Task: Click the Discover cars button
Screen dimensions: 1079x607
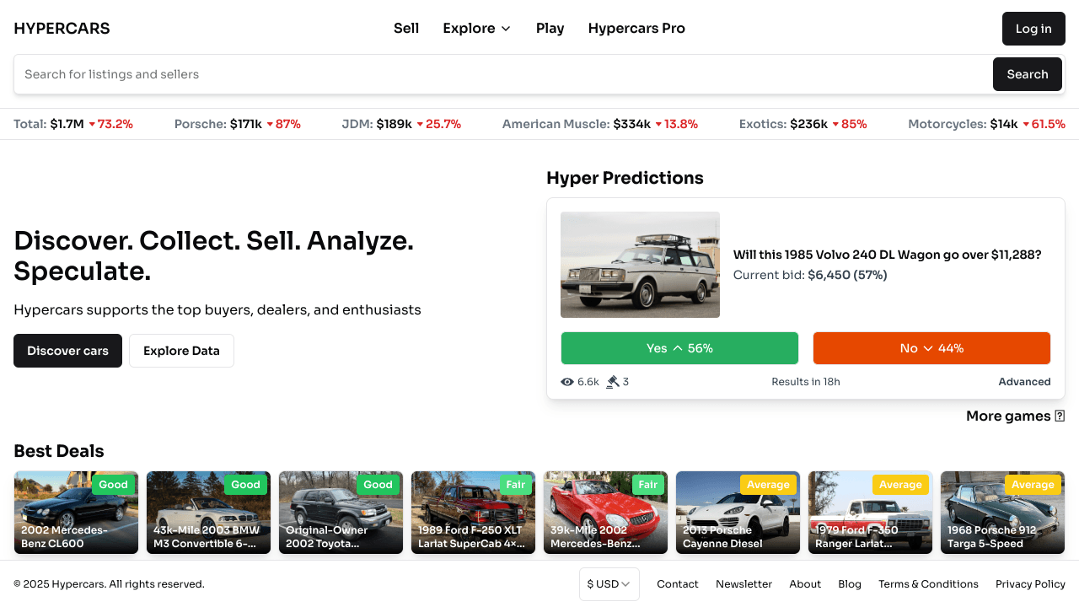Action: click(67, 350)
